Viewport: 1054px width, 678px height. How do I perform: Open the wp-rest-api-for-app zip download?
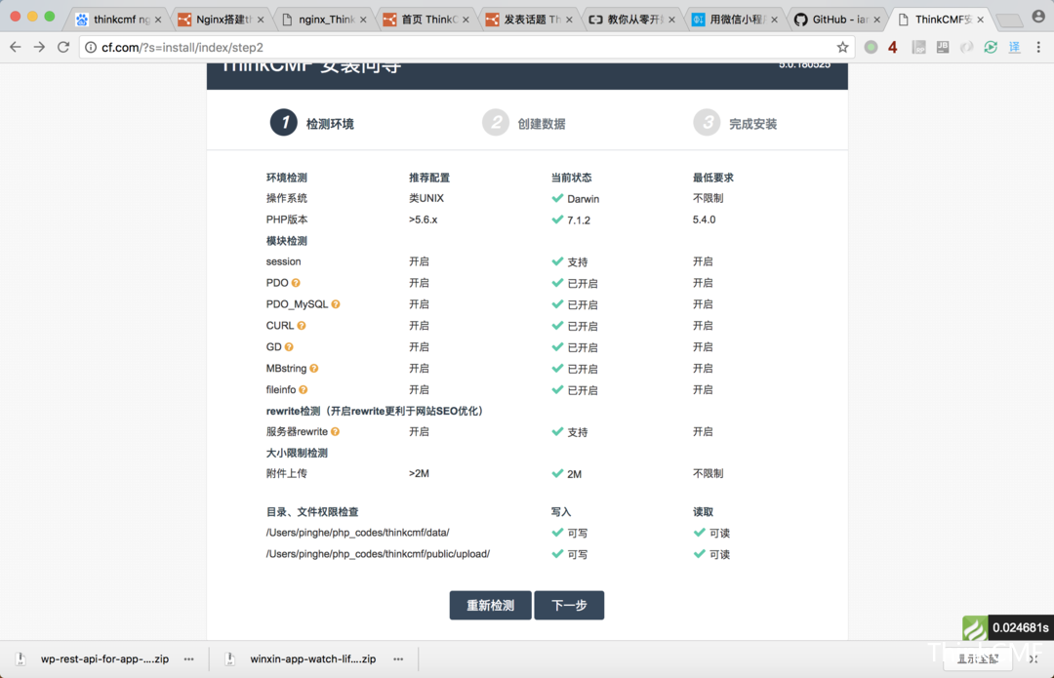coord(104,659)
